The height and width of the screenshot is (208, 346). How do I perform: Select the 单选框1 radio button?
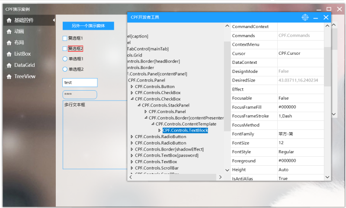tap(65, 59)
